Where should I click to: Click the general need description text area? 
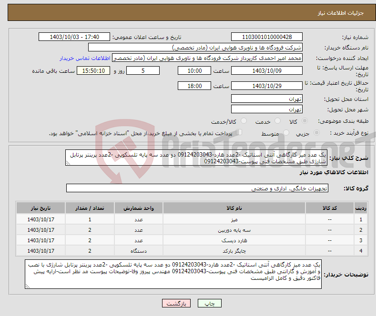click(196, 158)
